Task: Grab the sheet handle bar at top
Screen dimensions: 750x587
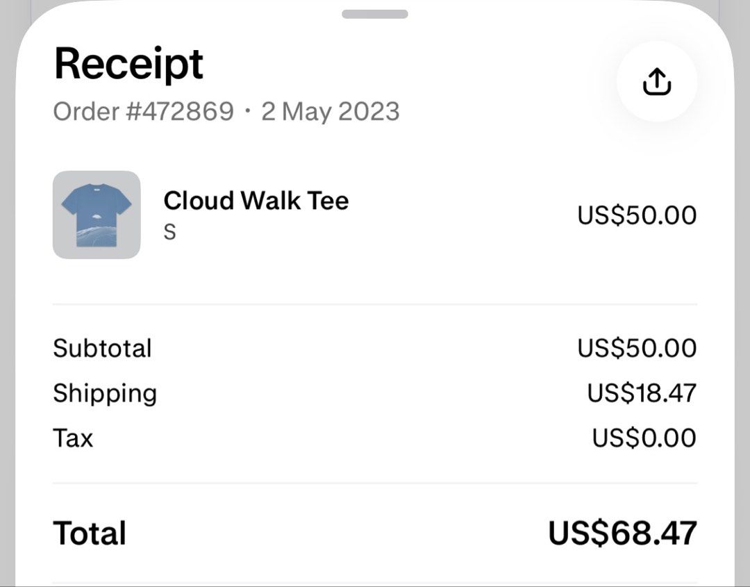Action: pyautogui.click(x=374, y=14)
